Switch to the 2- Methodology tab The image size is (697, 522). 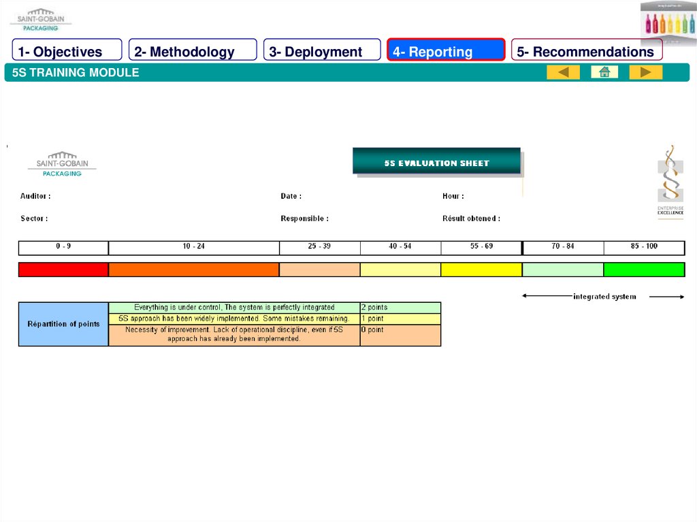pyautogui.click(x=192, y=51)
